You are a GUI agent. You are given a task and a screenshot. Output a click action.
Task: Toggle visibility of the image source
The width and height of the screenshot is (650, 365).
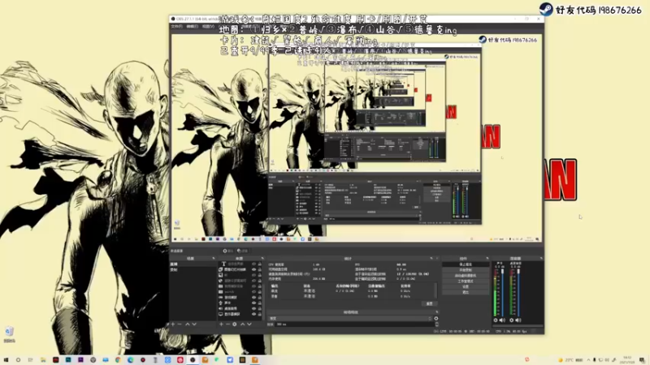[x=254, y=275]
